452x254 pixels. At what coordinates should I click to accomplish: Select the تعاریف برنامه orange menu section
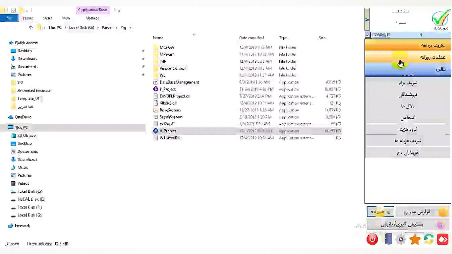pos(408,45)
